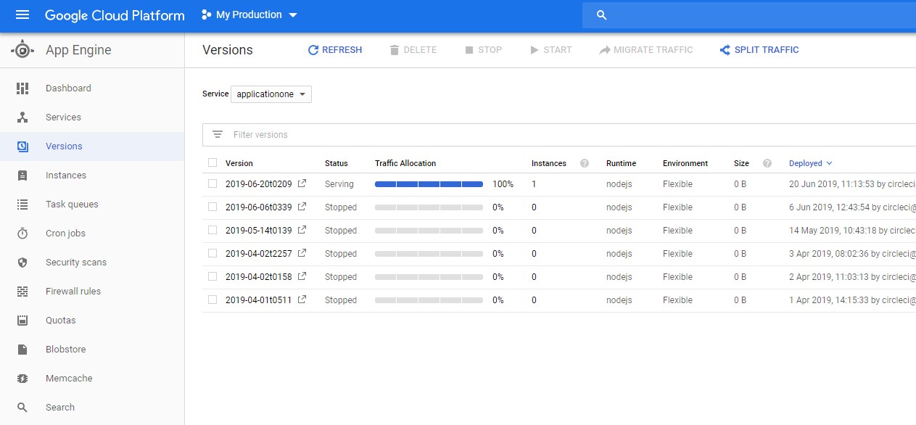
Task: Check the box for version 2019-04-01t0511
Action: tap(213, 300)
